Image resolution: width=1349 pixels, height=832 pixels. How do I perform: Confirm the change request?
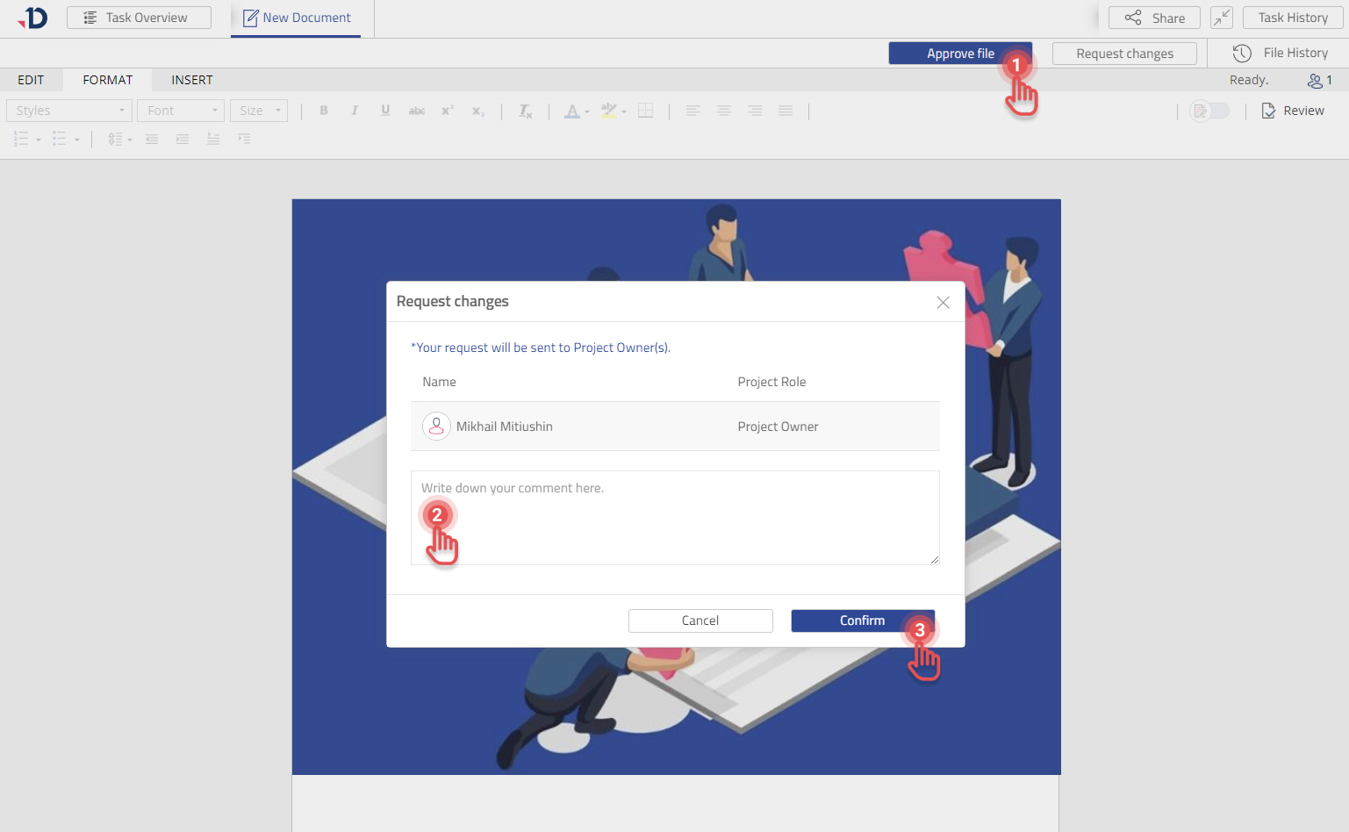click(x=862, y=620)
